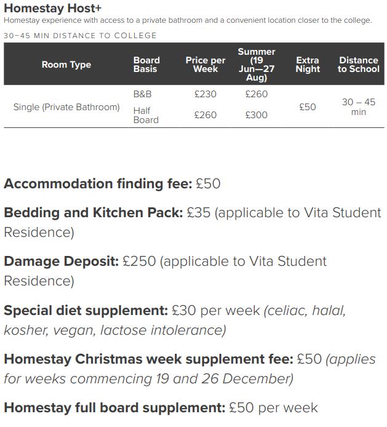Click the £230 B&B weekly price

[x=205, y=95]
